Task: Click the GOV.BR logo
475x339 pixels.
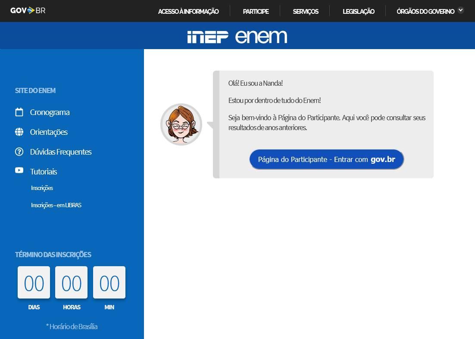Action: 28,11
